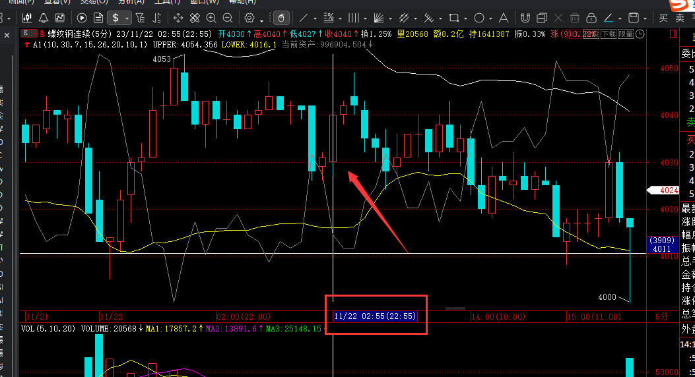Screen dimensions: 695x377
Task: Expand the K-line type dropdown arrow
Action: [34, 34]
